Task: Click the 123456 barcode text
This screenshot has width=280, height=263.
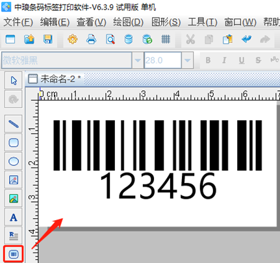Action: [158, 186]
